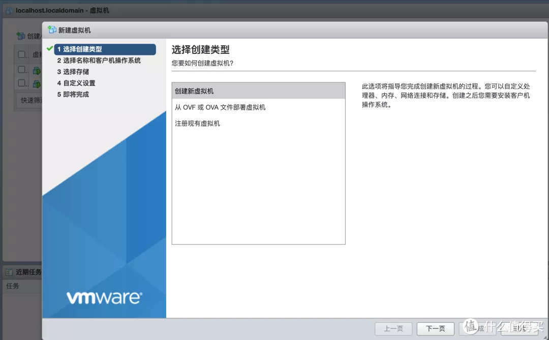Click the 快速筛选 filter field

[30, 100]
